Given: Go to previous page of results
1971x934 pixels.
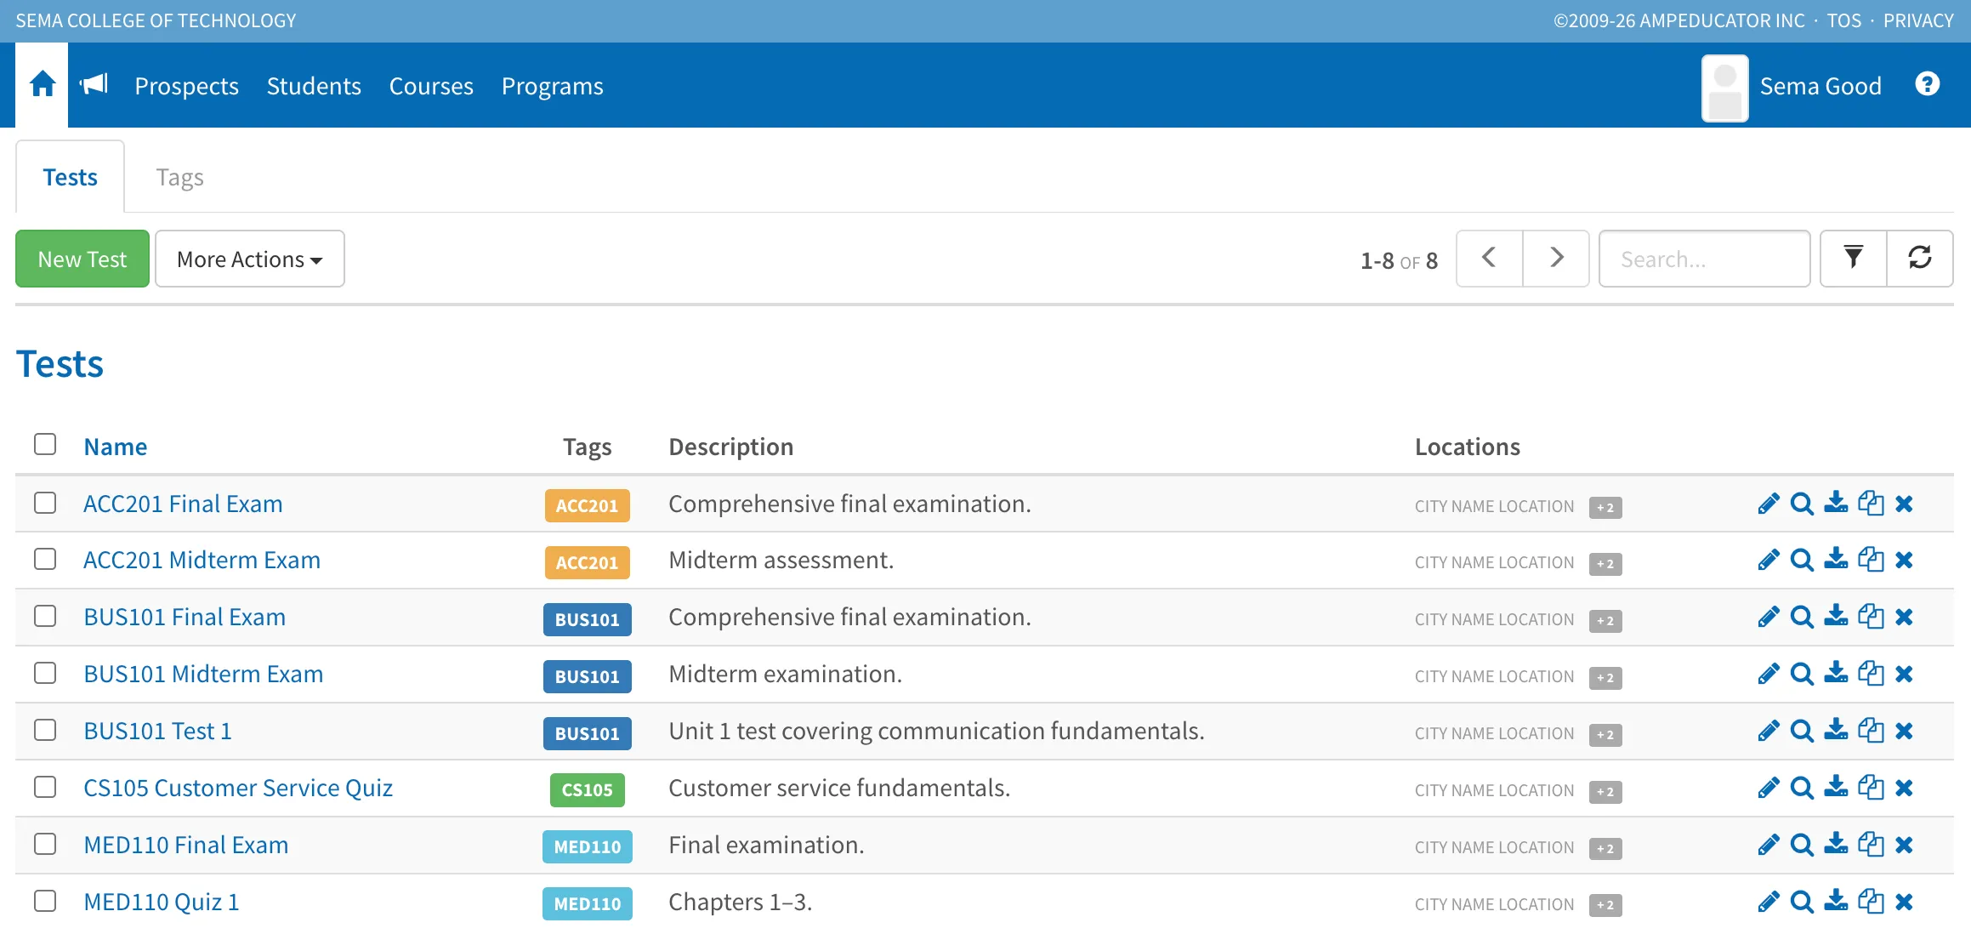Looking at the screenshot, I should (1490, 258).
